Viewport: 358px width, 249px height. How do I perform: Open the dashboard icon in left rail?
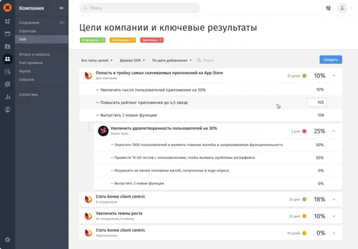point(7,21)
